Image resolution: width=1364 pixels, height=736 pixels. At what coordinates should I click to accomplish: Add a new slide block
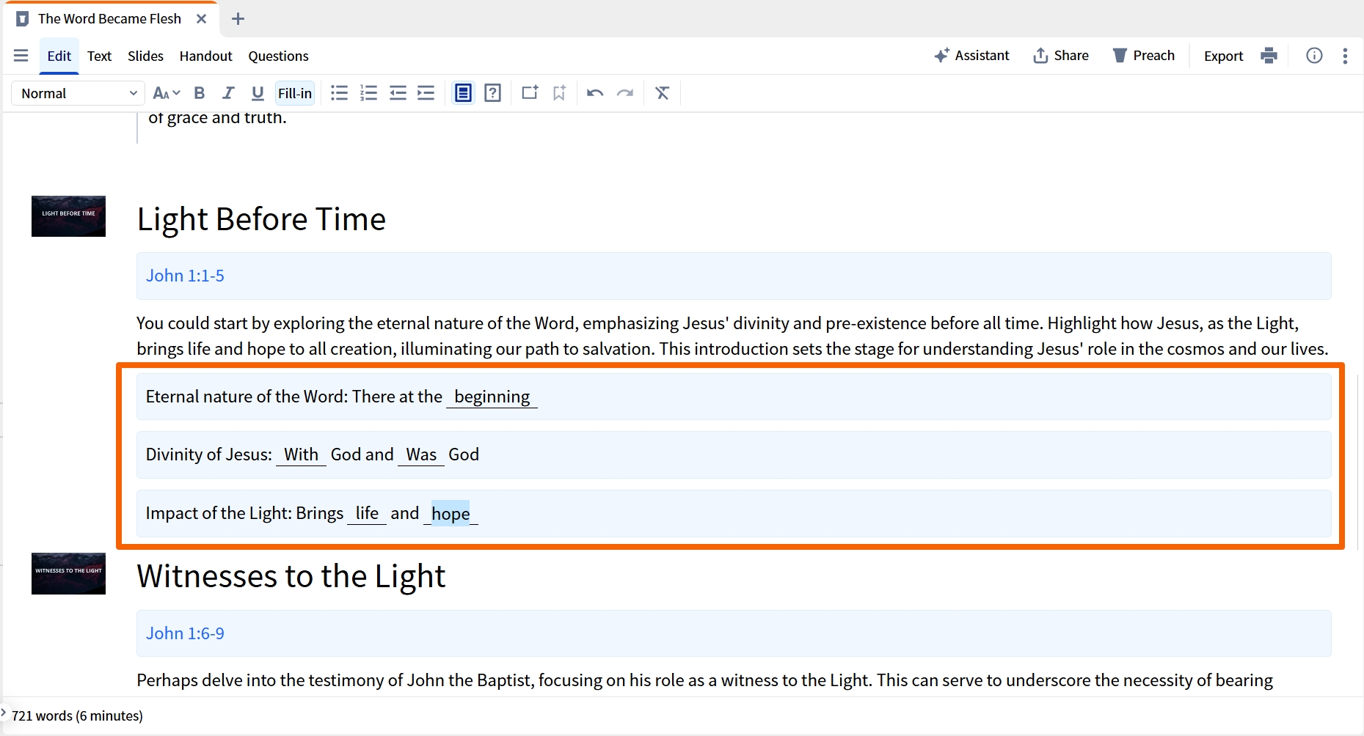[x=530, y=92]
